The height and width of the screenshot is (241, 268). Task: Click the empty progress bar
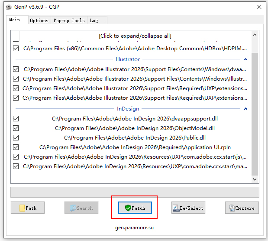(x=135, y=192)
